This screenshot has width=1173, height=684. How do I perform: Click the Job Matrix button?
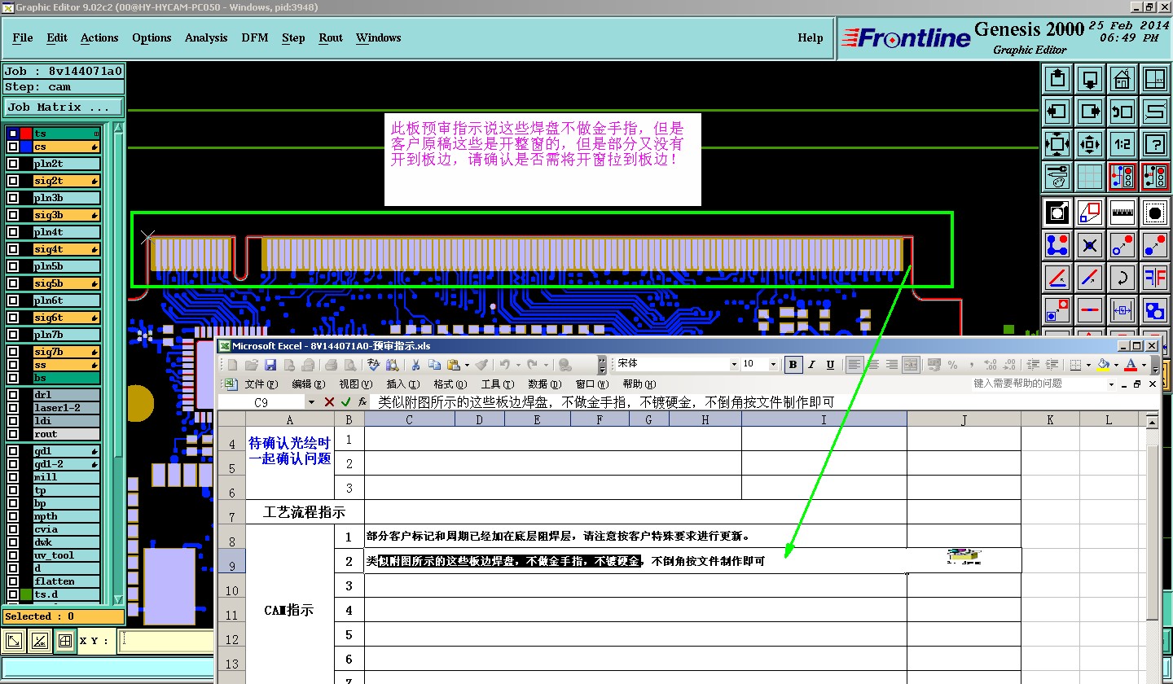[x=64, y=107]
